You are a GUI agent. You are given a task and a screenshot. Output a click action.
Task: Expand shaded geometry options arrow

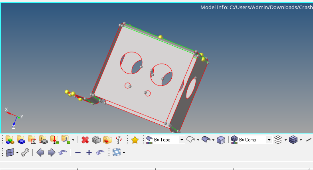[213, 140]
